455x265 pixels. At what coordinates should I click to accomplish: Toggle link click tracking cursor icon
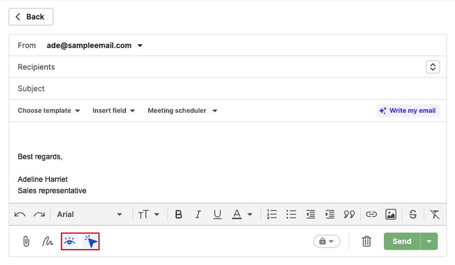click(91, 242)
